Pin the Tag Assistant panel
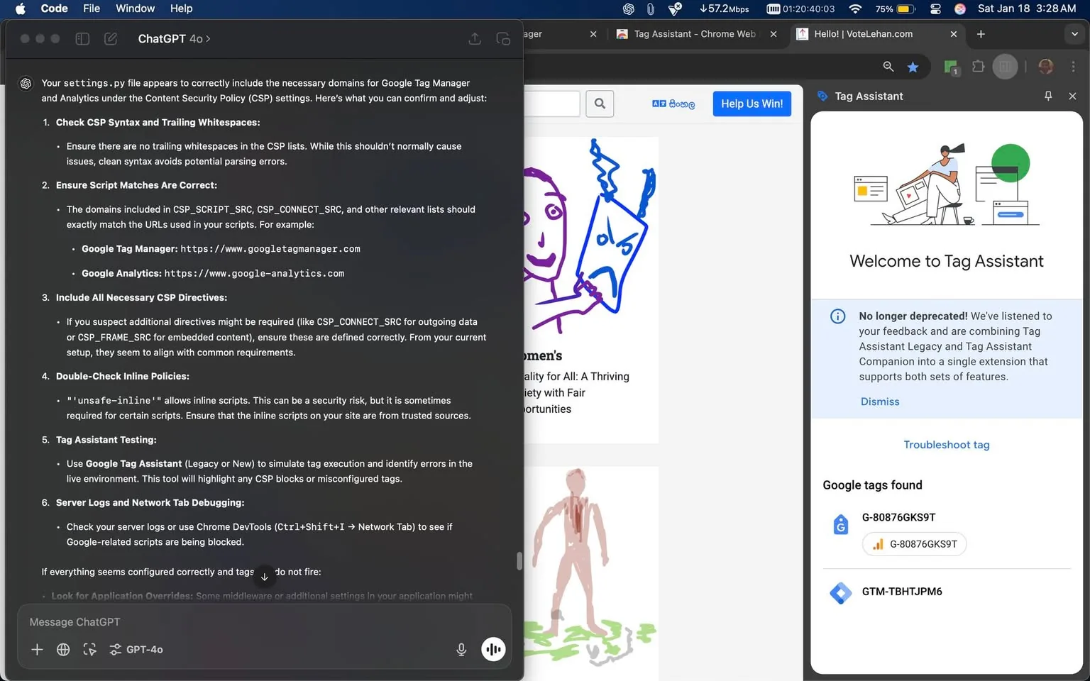1090x681 pixels. [1047, 96]
